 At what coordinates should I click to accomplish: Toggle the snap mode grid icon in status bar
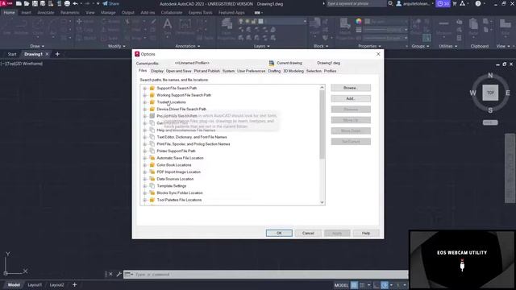[x=362, y=285]
